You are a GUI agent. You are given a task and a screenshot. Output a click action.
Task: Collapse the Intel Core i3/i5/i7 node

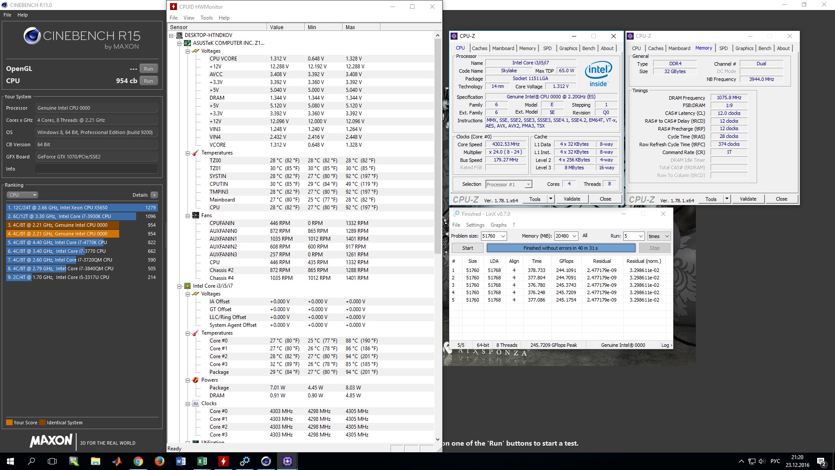tap(179, 286)
